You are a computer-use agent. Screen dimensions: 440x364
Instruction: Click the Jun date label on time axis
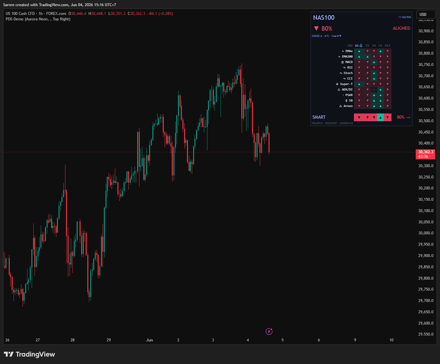[149, 340]
